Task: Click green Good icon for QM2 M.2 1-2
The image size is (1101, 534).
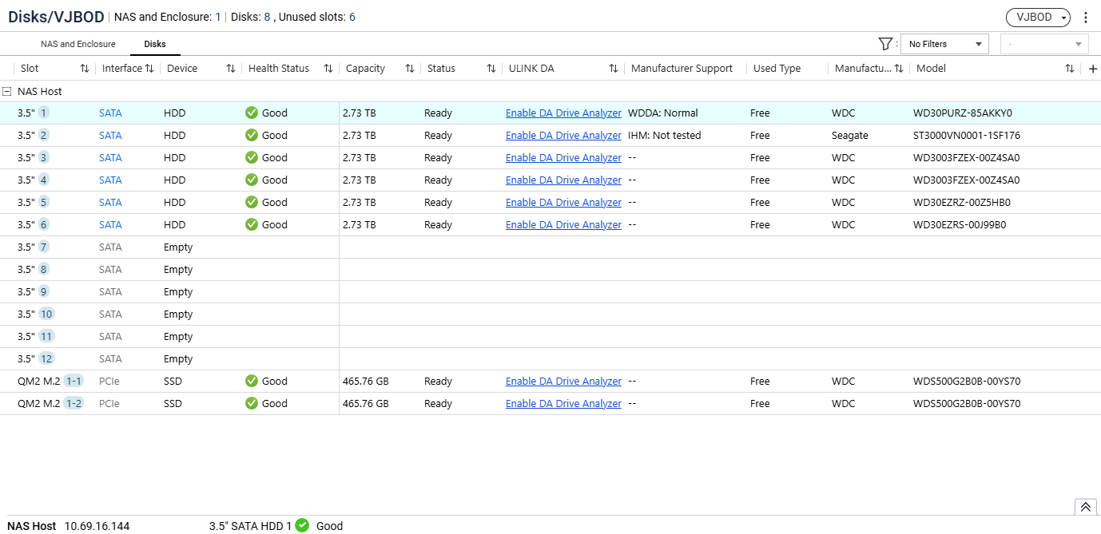Action: [252, 403]
